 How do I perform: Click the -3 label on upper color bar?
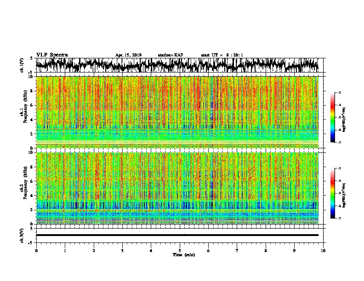pos(339,92)
